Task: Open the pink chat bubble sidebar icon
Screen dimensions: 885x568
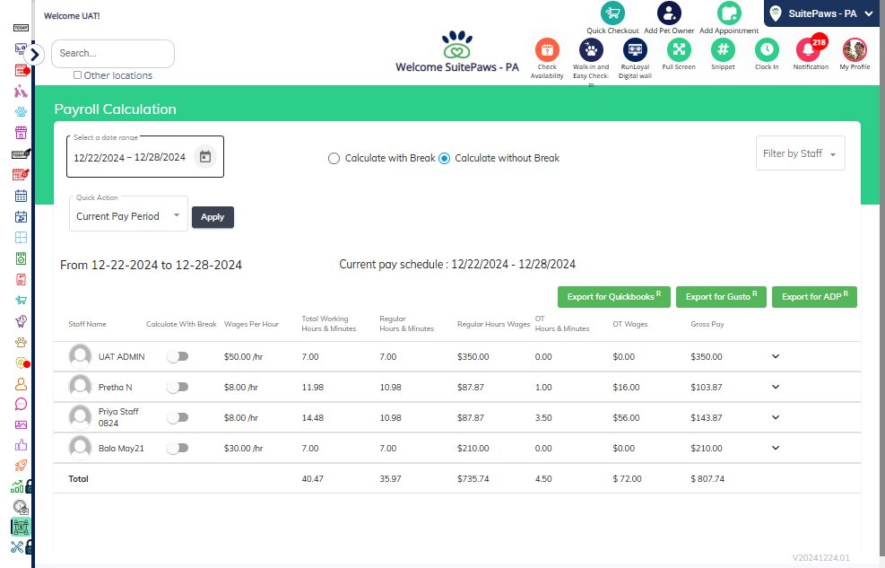Action: (x=21, y=405)
